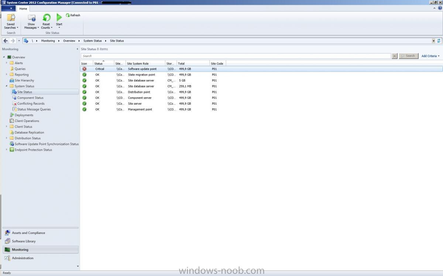Open the recent pages dropdown beside the forward arrow
Screen dimensions: 443x276
click(x=19, y=41)
